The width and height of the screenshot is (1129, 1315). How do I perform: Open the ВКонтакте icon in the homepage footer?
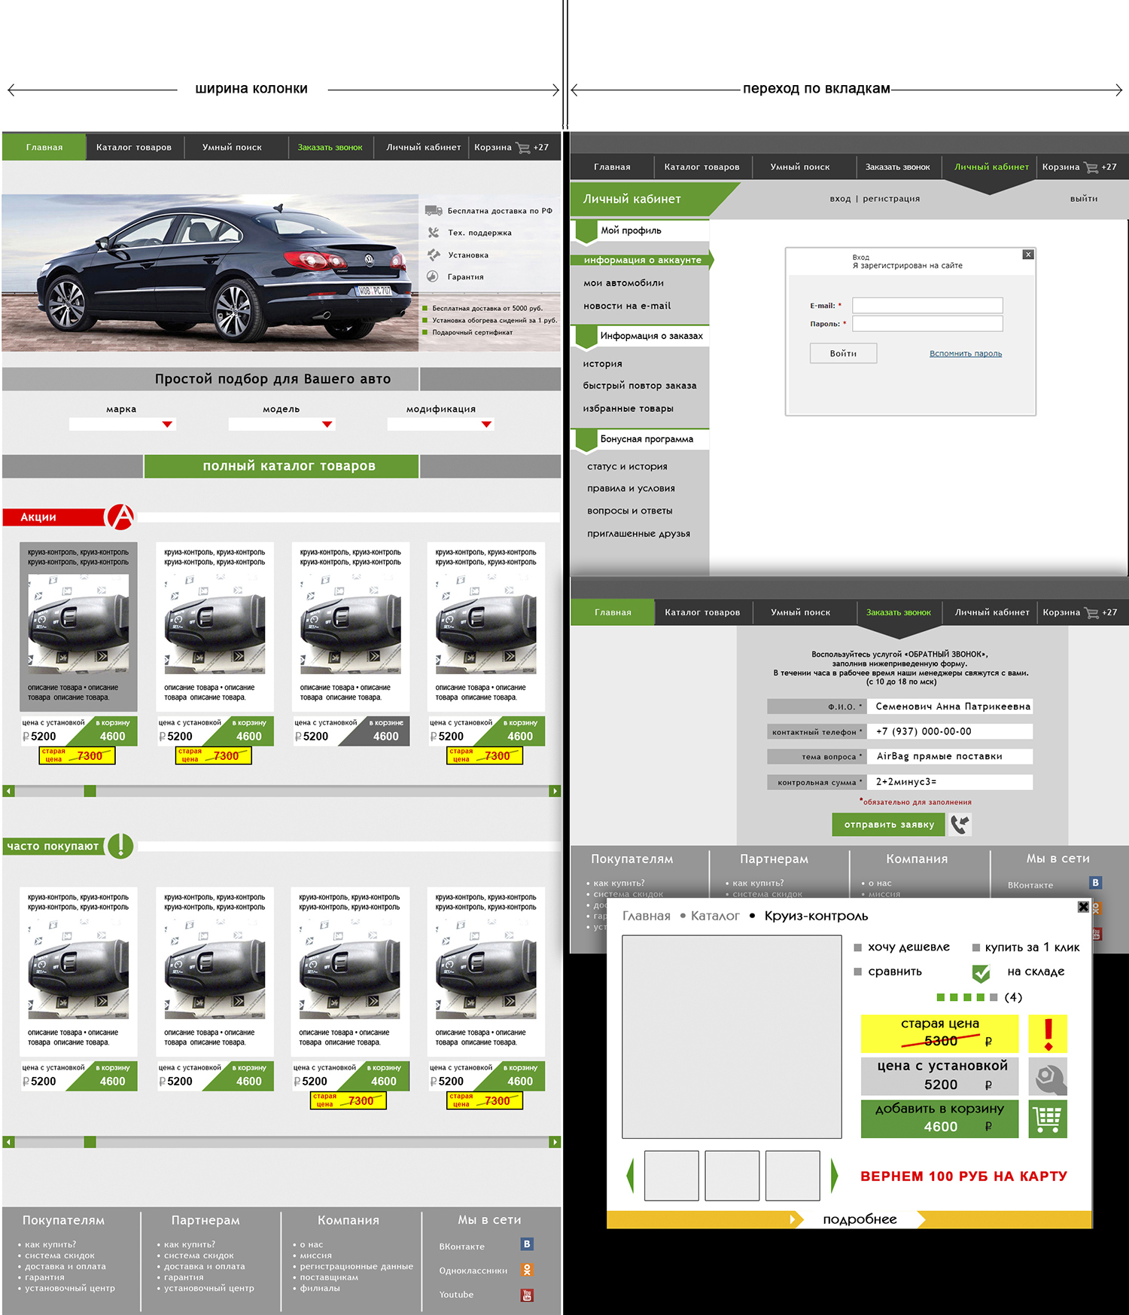click(x=527, y=1244)
